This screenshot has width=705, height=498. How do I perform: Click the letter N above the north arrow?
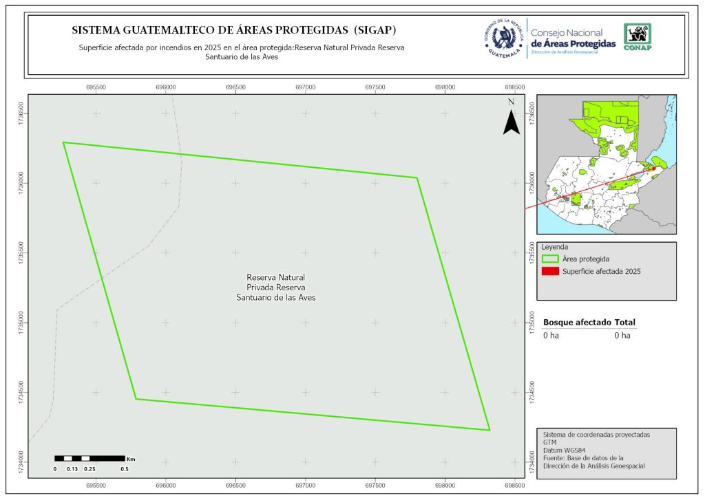pos(511,102)
